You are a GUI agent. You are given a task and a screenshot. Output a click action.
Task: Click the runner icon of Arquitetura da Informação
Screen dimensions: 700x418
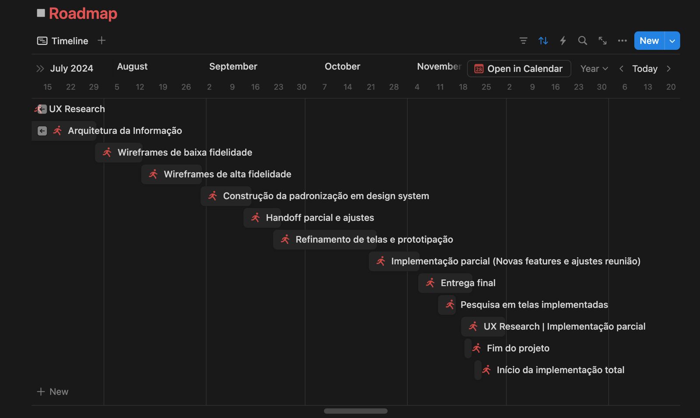tap(57, 131)
